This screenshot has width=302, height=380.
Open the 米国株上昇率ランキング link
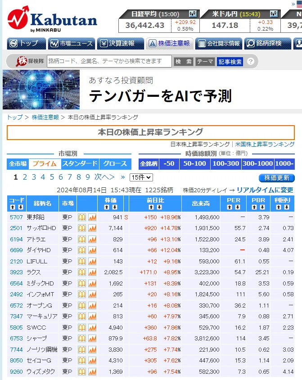[x=265, y=145]
